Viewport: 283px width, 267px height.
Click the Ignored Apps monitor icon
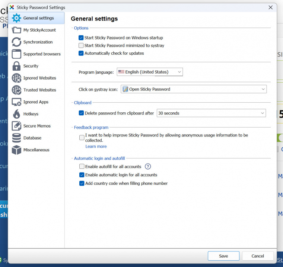17,102
